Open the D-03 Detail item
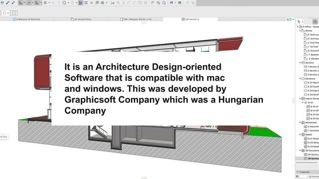The width and height of the screenshot is (319, 179). point(311,147)
